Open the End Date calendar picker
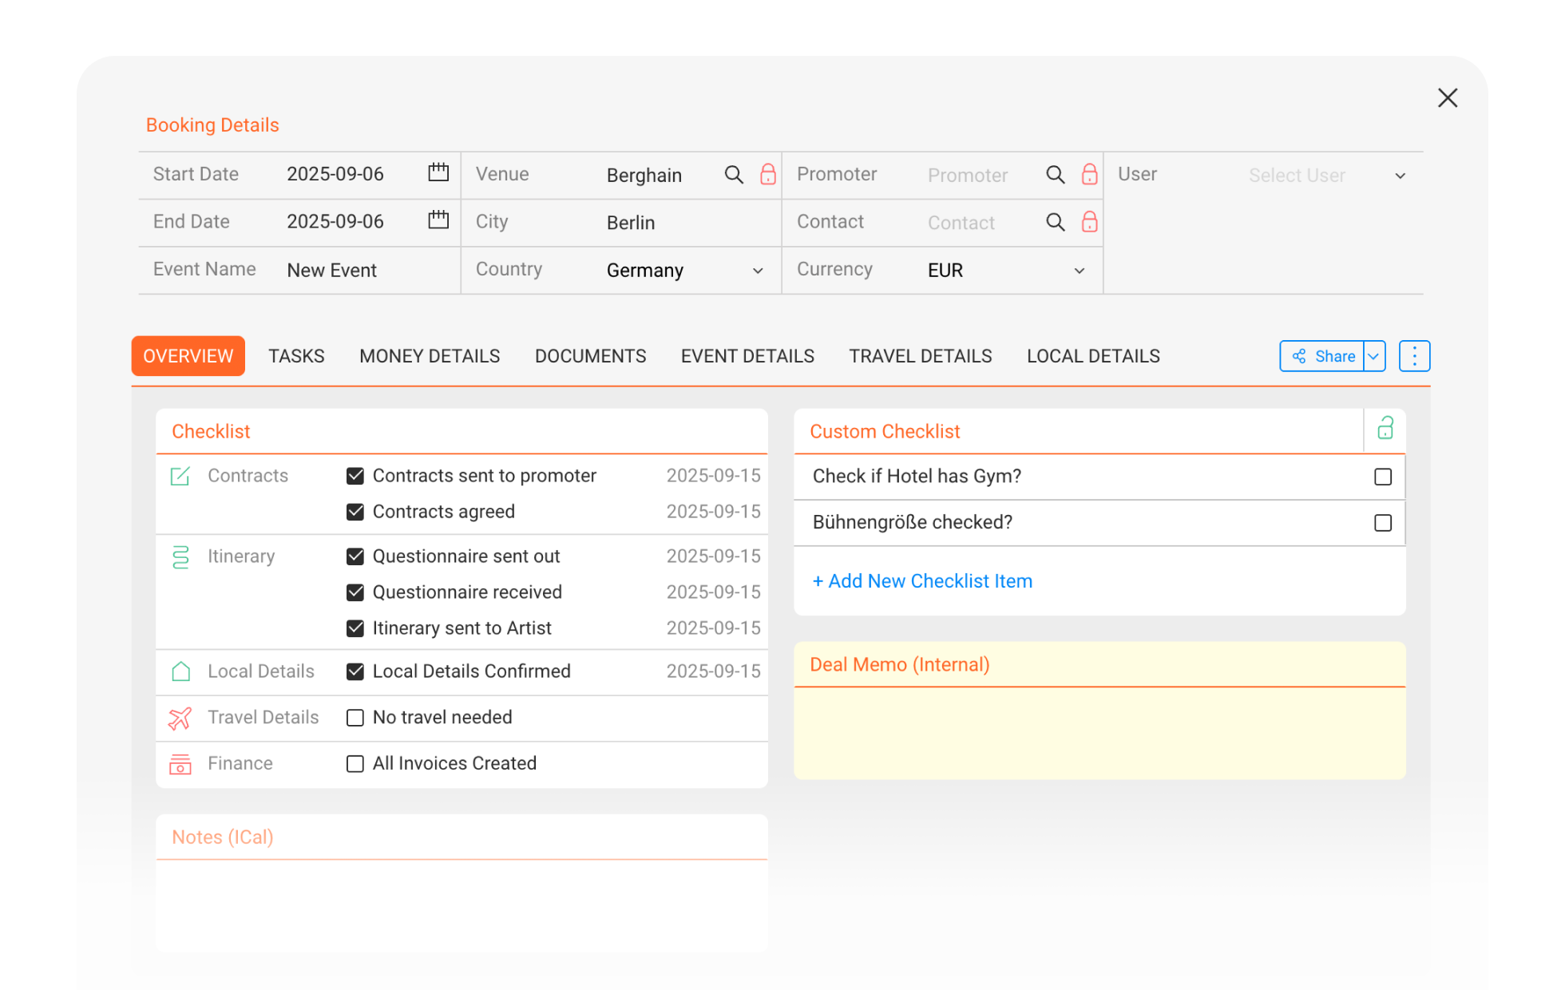 (x=438, y=220)
